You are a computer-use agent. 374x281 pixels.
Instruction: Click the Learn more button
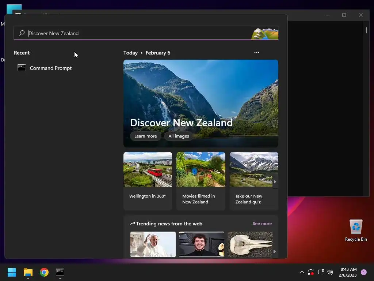click(145, 136)
